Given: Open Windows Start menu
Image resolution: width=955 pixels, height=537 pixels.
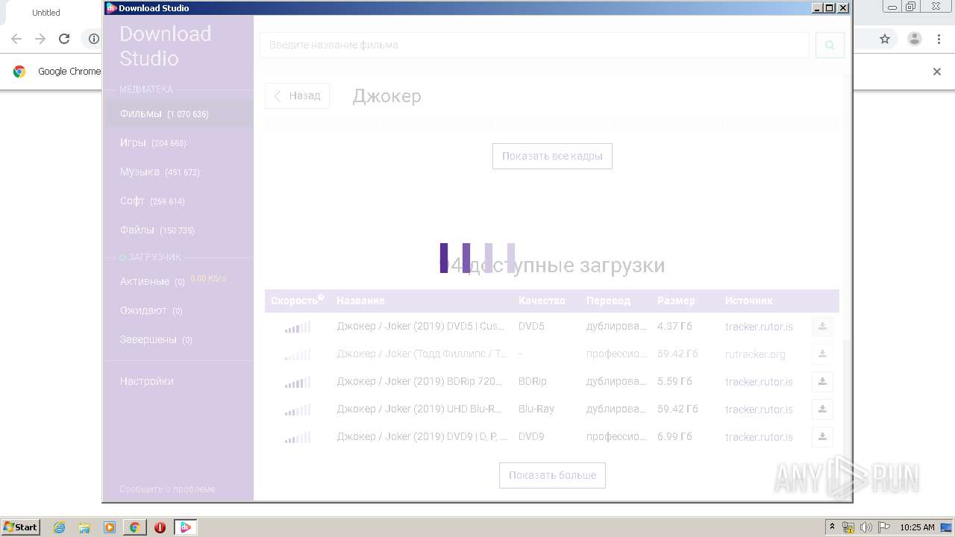Looking at the screenshot, I should pos(21,527).
